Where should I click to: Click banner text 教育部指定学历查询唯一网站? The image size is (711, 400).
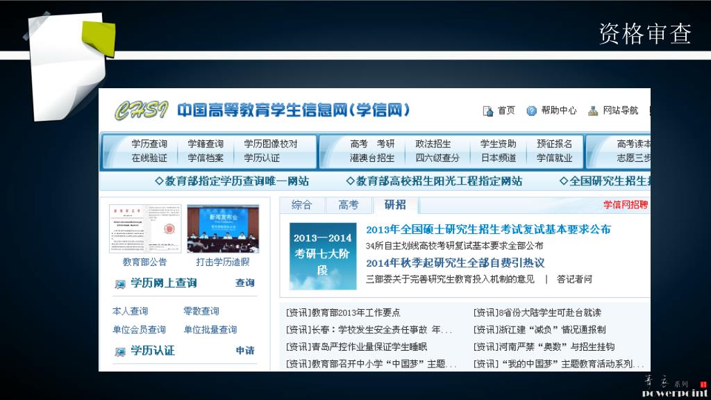(232, 181)
